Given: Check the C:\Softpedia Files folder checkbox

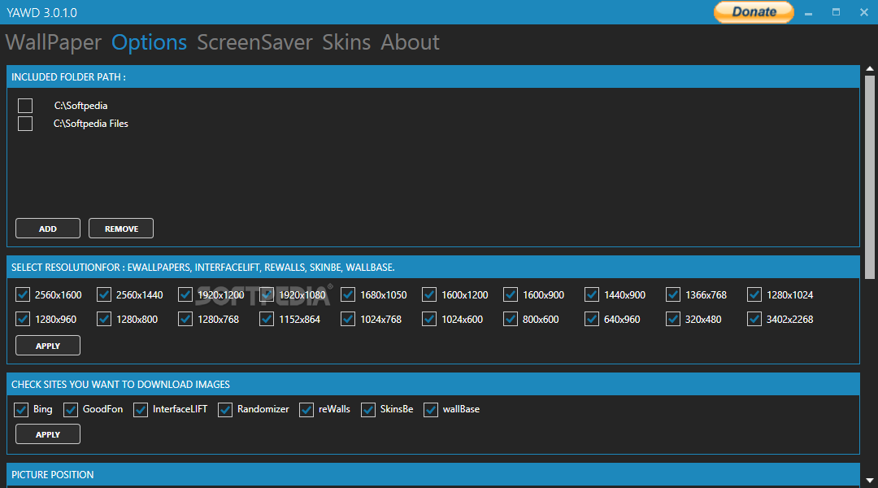Looking at the screenshot, I should pos(25,124).
